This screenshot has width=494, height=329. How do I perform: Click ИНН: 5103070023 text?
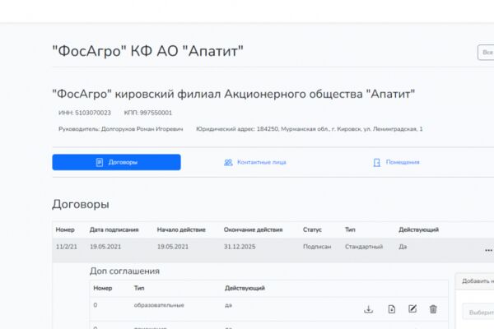point(85,113)
